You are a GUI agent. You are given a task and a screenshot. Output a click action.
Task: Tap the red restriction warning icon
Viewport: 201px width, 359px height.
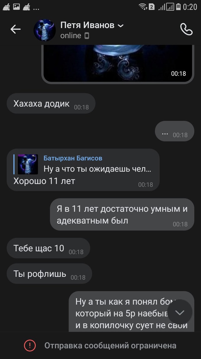tap(30, 345)
